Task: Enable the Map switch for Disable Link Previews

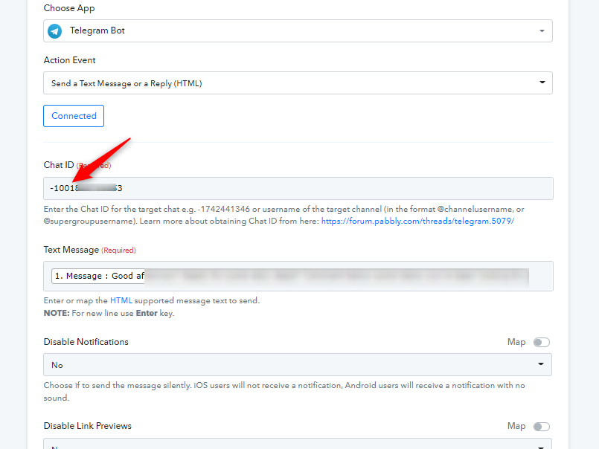Action: click(x=541, y=426)
